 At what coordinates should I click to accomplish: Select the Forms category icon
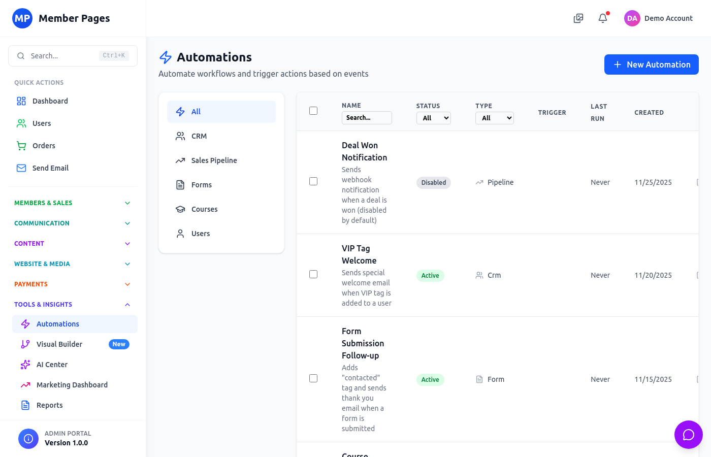[180, 184]
